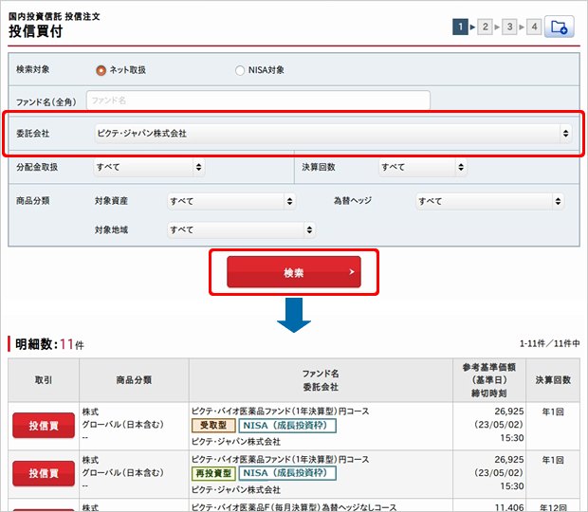The width and height of the screenshot is (588, 512).
Task: Click the ファンド名 text input field
Action: (258, 101)
